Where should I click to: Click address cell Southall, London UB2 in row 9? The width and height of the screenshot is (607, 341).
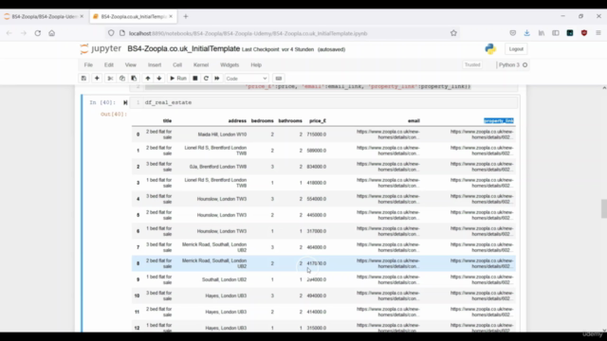click(x=224, y=279)
